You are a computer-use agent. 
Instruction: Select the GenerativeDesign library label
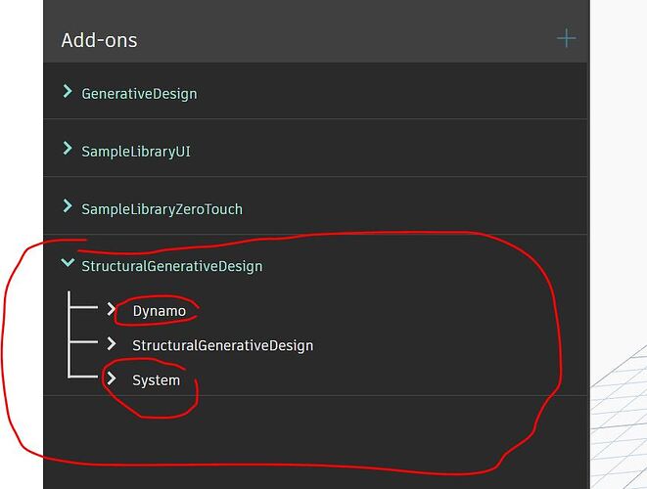point(139,94)
